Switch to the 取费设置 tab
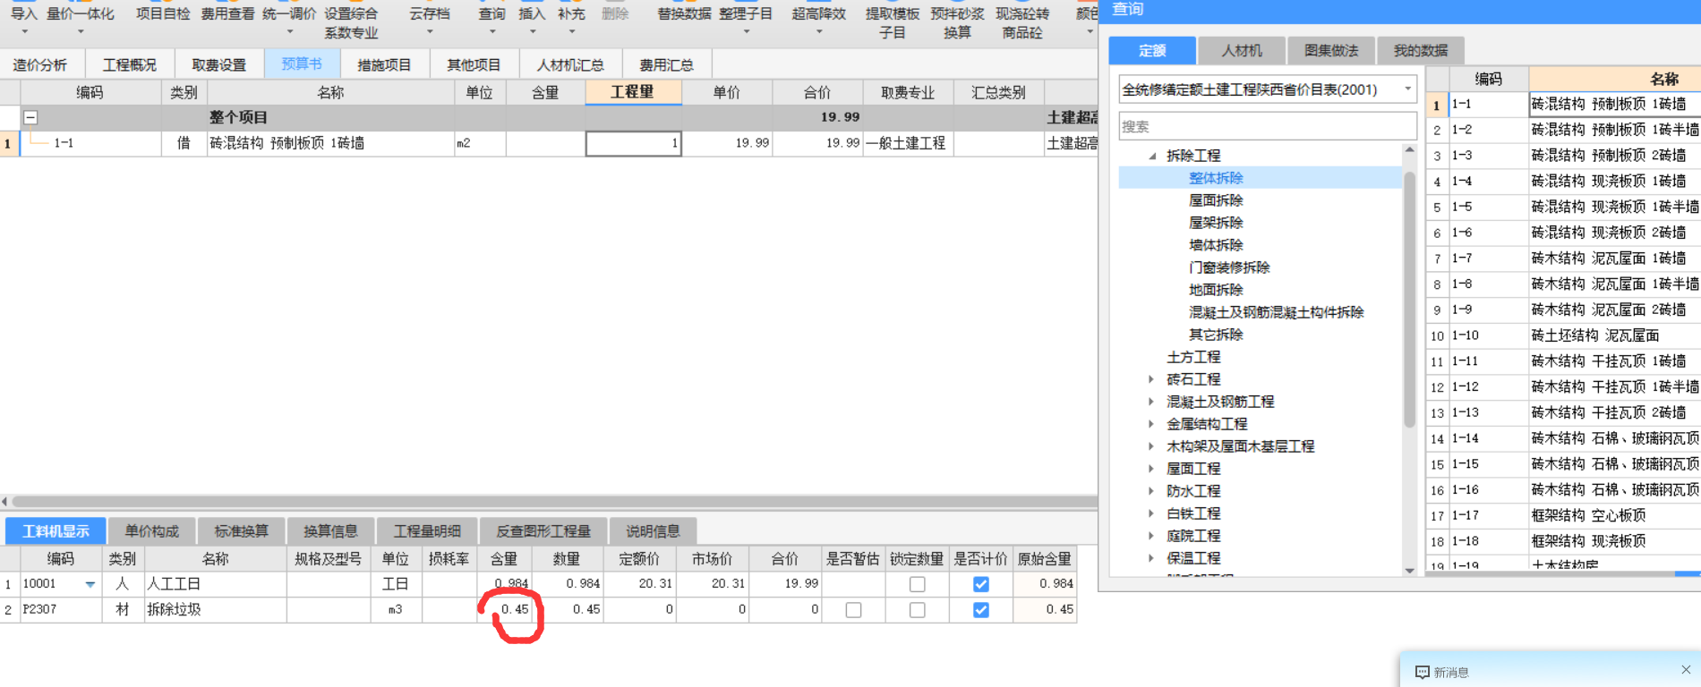 pyautogui.click(x=219, y=64)
